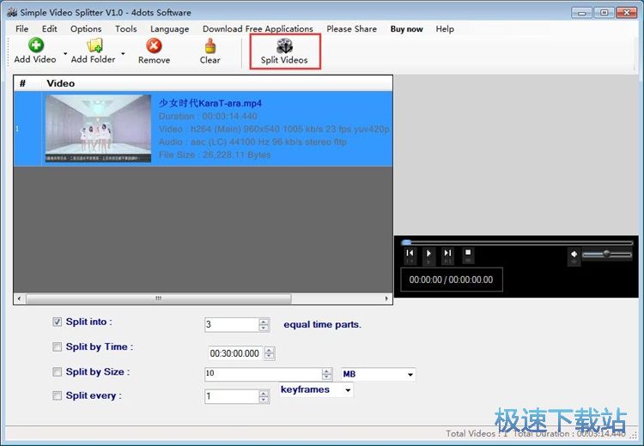Open the Language menu

170,28
